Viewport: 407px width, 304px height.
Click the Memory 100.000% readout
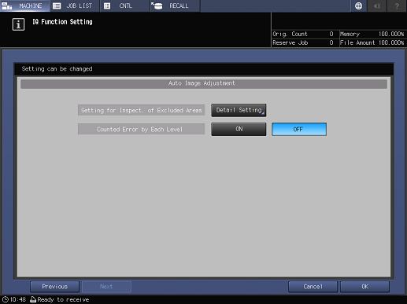coord(372,34)
